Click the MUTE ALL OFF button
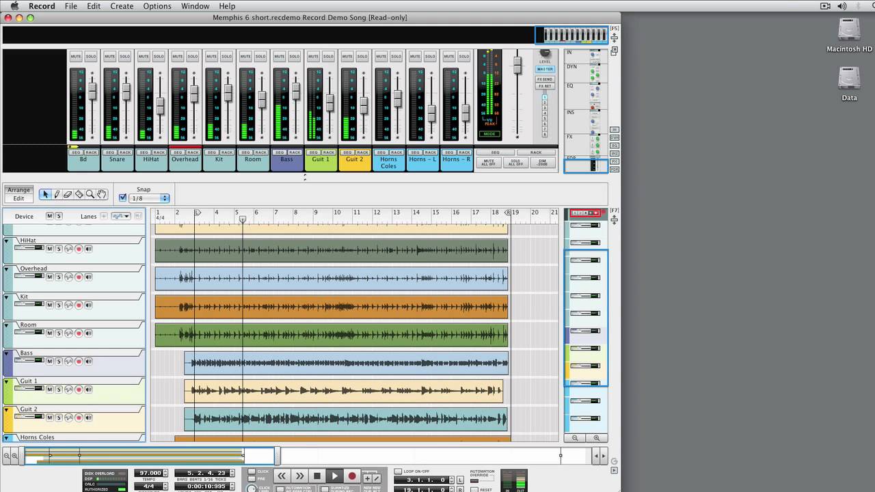The height and width of the screenshot is (492, 875). tap(488, 163)
